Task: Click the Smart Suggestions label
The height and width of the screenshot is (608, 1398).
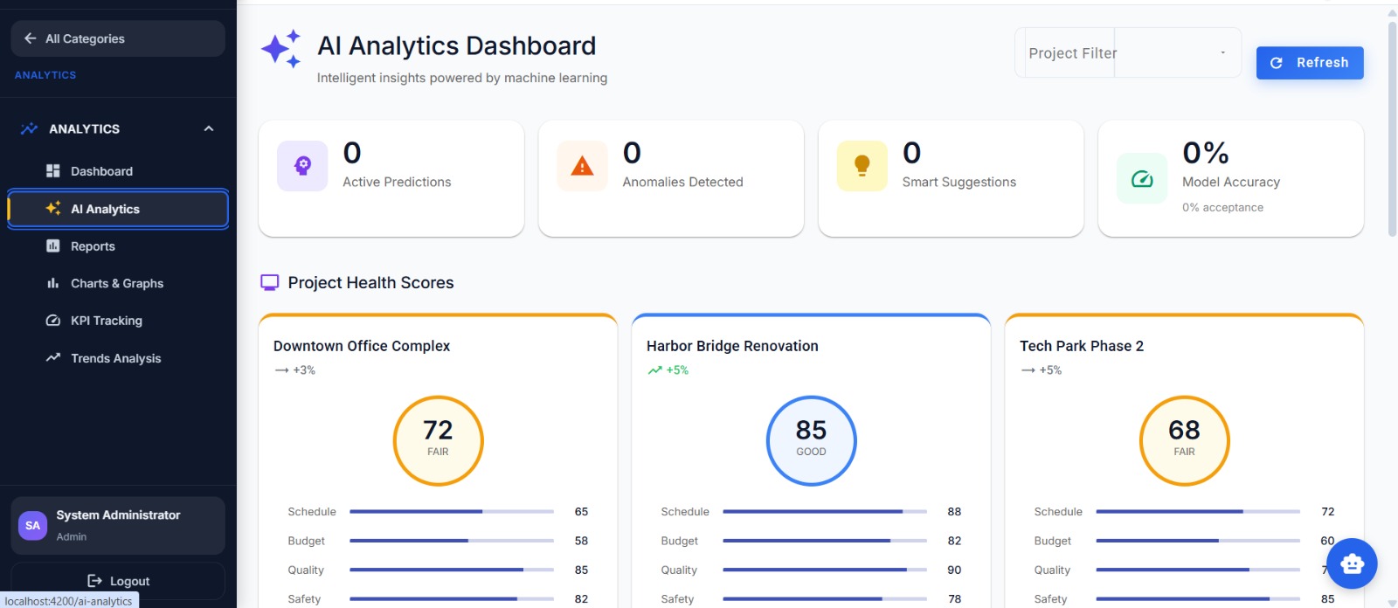Action: point(959,182)
